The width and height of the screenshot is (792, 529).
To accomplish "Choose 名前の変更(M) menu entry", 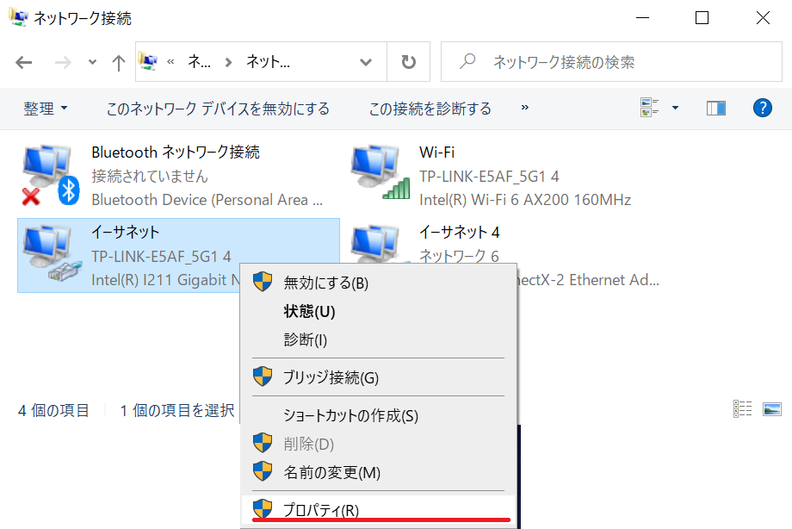I will tap(379, 472).
